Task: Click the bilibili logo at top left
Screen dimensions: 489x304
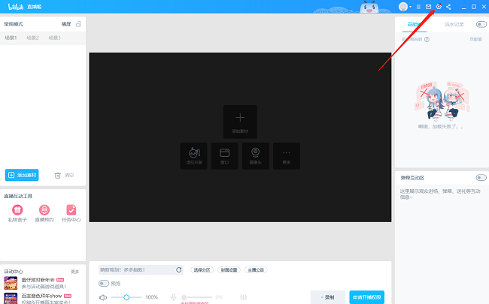Action: click(x=16, y=7)
